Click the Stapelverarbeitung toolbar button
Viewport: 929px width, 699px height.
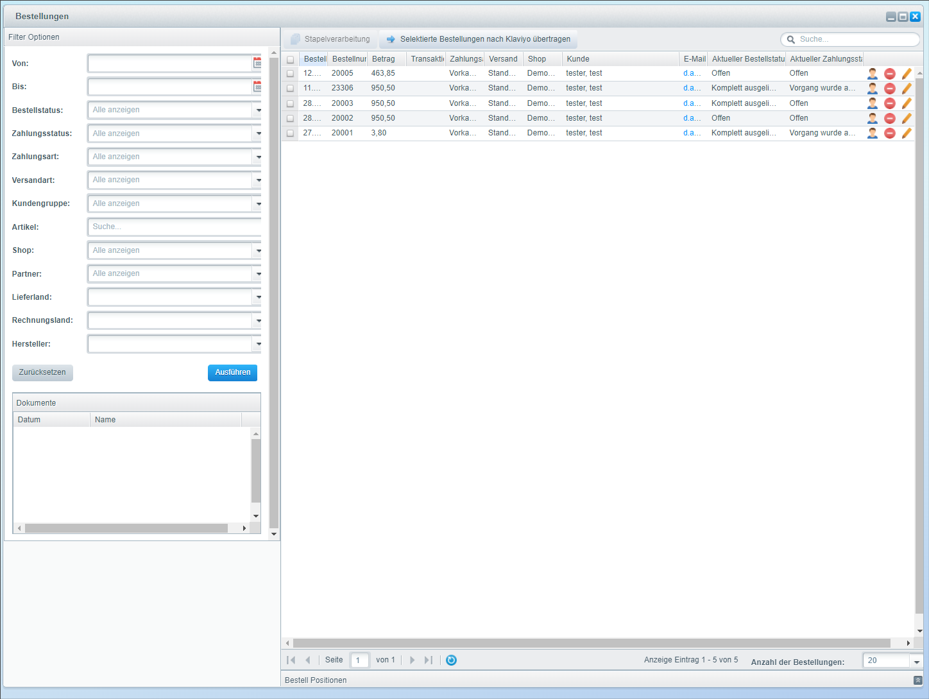point(330,39)
